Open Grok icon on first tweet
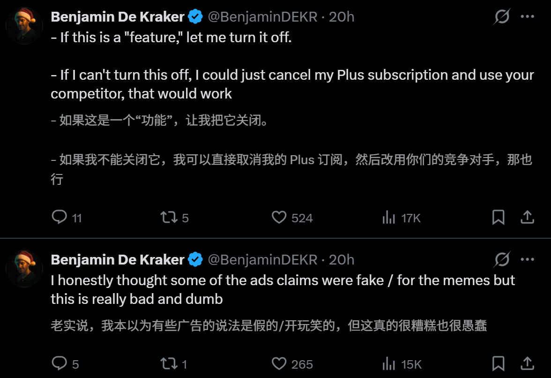Image resolution: width=551 pixels, height=378 pixels. (502, 17)
